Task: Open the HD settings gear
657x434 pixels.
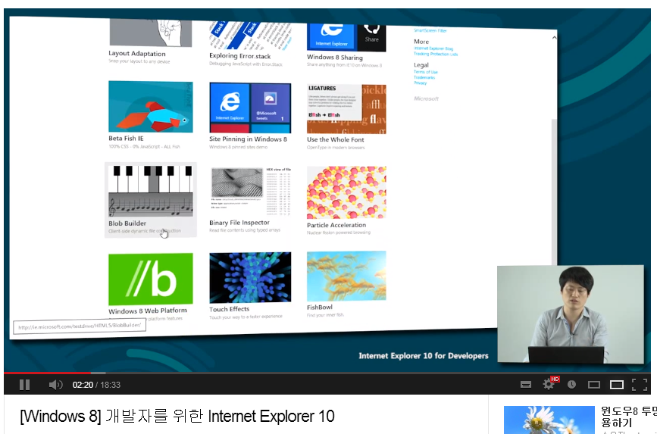Action: [549, 384]
